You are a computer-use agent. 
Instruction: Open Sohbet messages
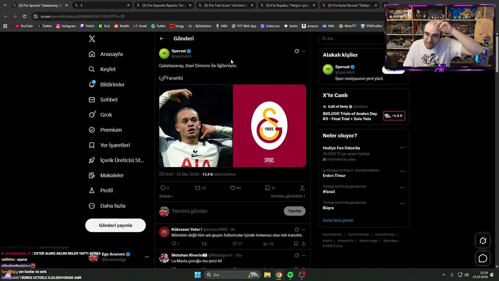click(103, 100)
